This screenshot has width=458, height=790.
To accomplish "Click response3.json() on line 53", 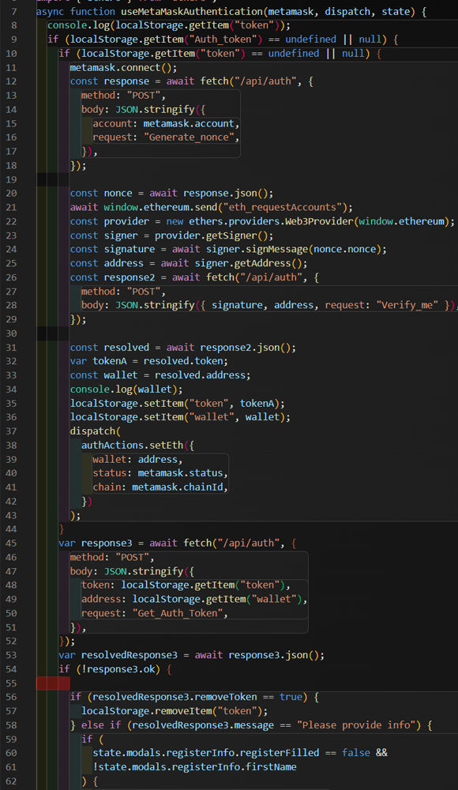I will (273, 655).
